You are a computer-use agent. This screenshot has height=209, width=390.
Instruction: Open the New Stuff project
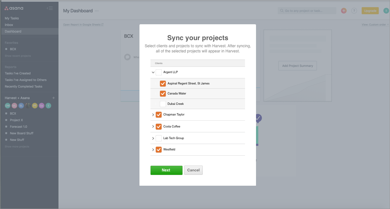[x=17, y=140]
